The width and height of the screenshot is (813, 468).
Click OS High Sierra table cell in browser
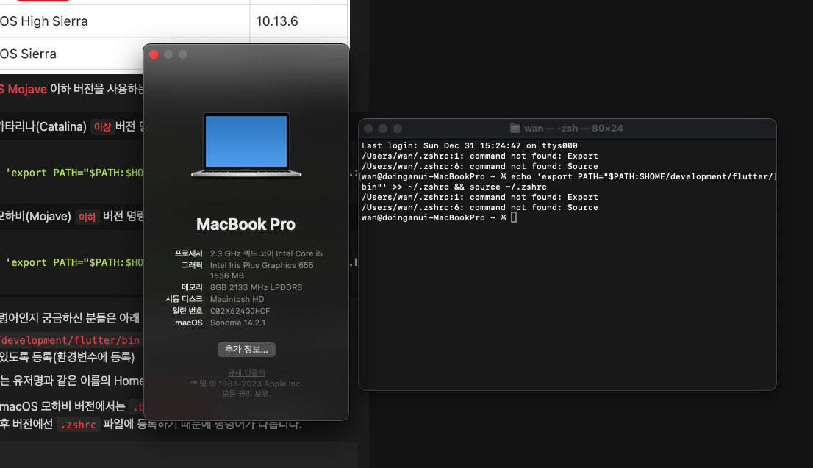124,21
